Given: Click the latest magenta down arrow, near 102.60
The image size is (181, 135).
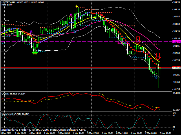Looking at the screenshot, I should click(x=149, y=53).
